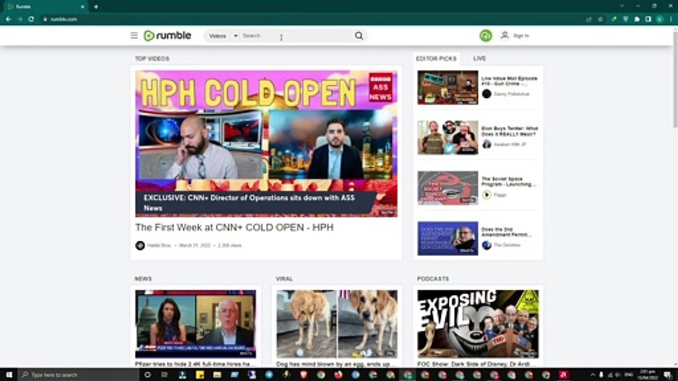The width and height of the screenshot is (678, 381).
Task: Open the Viral dog video thumbnail
Action: 336,324
